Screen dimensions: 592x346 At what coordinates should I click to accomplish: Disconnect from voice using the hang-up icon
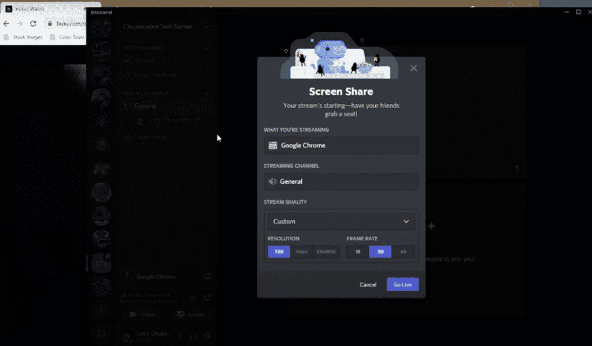click(x=207, y=297)
